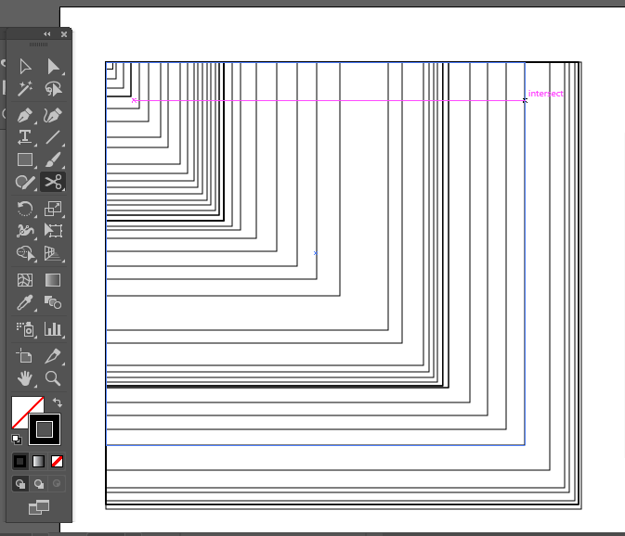Set paint mode to Color
The width and height of the screenshot is (625, 536).
[20, 462]
